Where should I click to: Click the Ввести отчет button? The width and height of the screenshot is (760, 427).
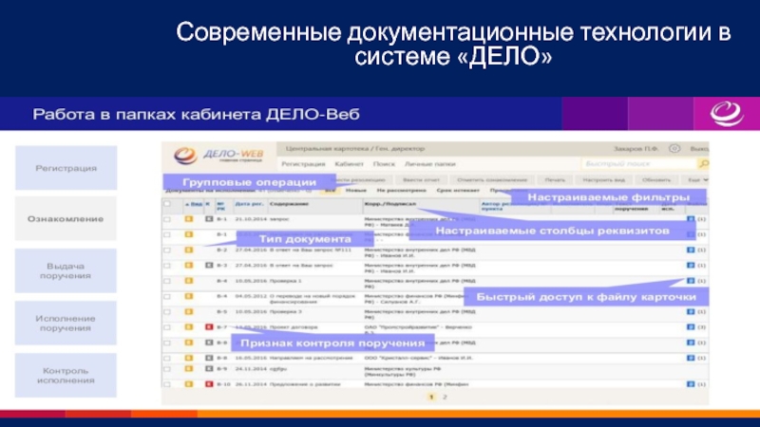click(421, 179)
